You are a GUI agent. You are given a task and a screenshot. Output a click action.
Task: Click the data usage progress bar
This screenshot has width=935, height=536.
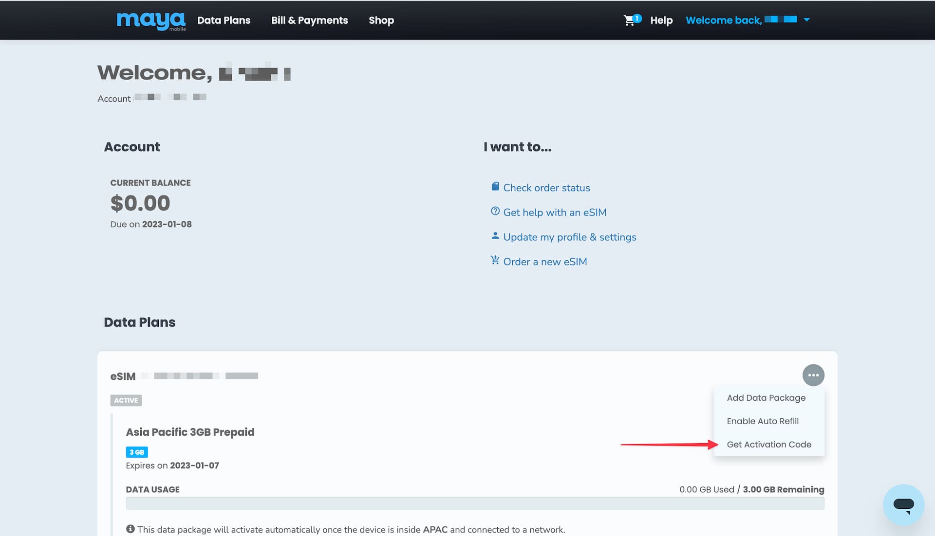pyautogui.click(x=475, y=503)
